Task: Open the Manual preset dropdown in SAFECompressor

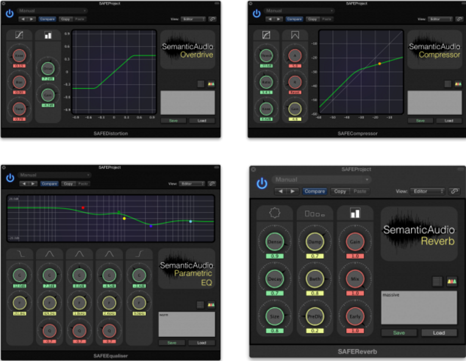Action: click(x=299, y=11)
